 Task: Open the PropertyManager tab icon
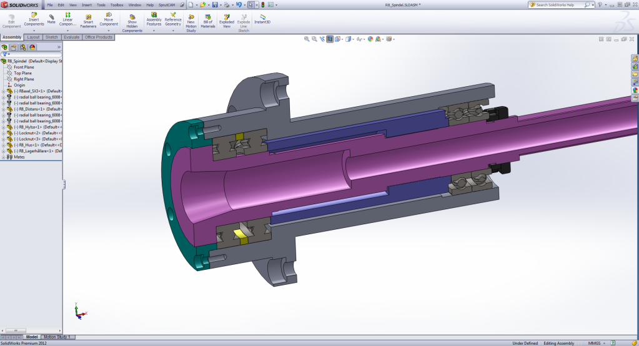coord(14,47)
